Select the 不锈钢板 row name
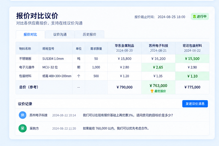Viewport: 219px width, 146px height. [25, 59]
